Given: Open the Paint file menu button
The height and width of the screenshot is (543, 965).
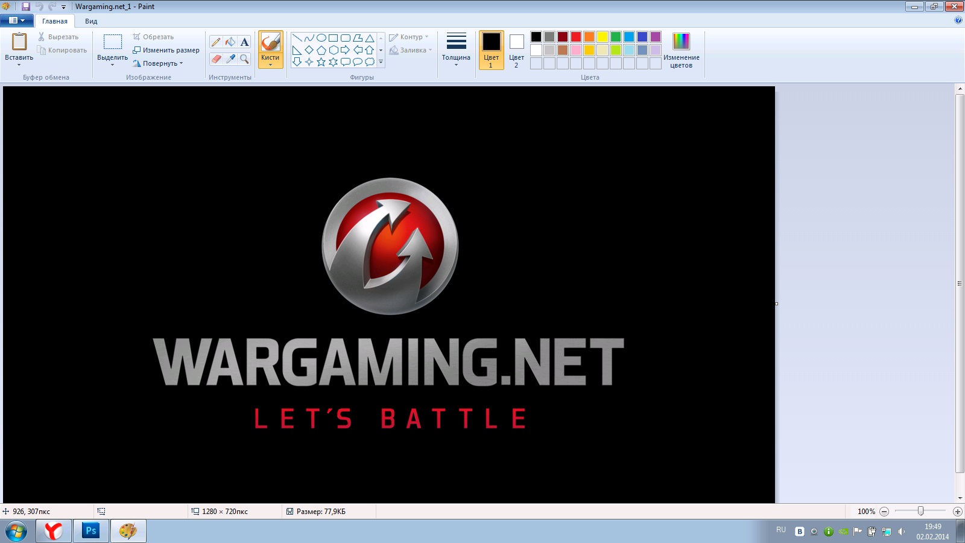Looking at the screenshot, I should [17, 21].
